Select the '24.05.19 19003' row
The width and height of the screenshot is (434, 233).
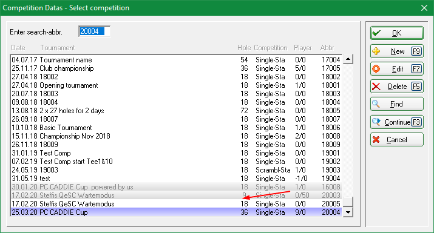[176, 170]
